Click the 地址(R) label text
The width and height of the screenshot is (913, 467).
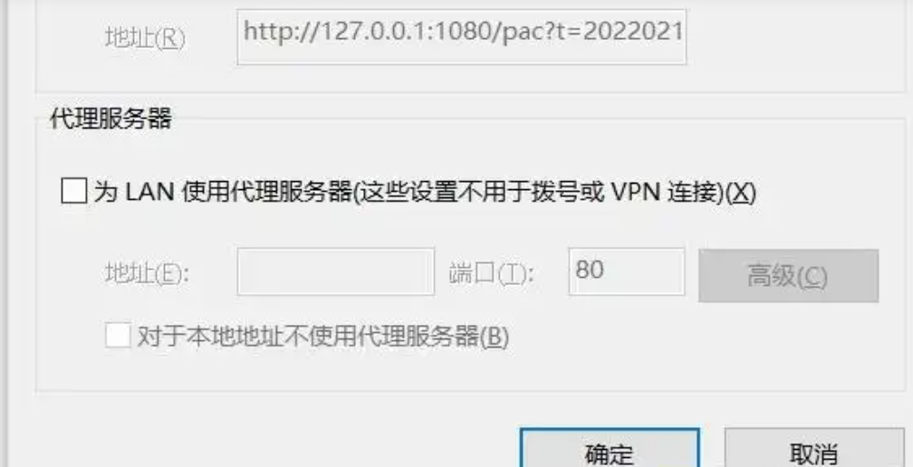145,38
